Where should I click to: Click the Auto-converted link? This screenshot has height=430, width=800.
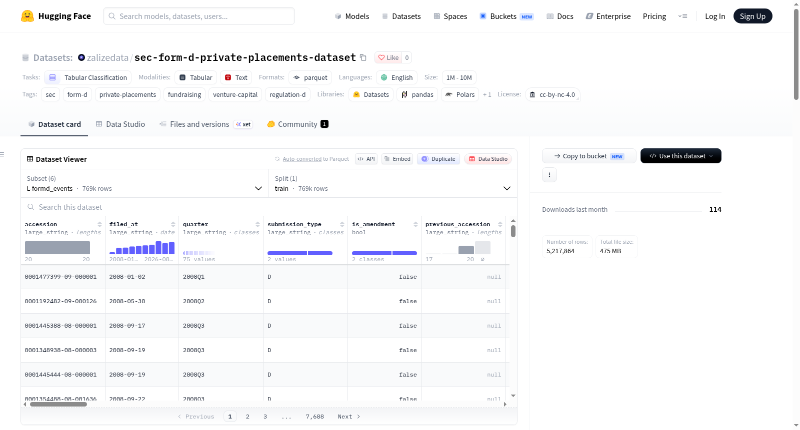(x=302, y=159)
